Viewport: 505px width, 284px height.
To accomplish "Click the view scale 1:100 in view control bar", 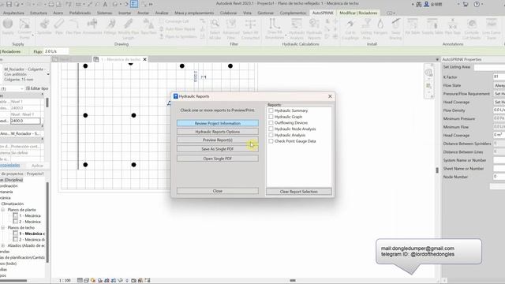I will (x=65, y=281).
